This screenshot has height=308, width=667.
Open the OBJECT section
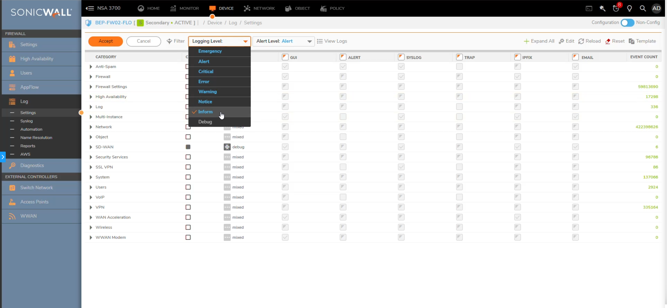tap(297, 8)
